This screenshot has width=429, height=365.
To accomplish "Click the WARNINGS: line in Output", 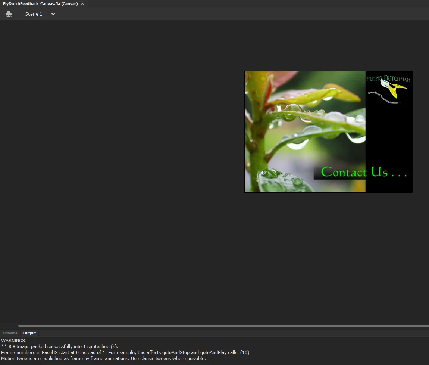I will (14, 341).
